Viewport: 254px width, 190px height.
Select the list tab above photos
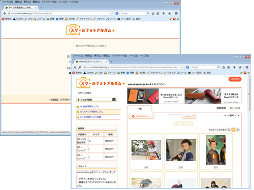pos(140,109)
